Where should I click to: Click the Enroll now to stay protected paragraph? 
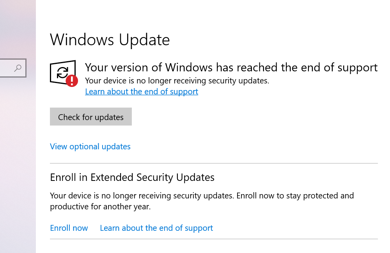202,201
